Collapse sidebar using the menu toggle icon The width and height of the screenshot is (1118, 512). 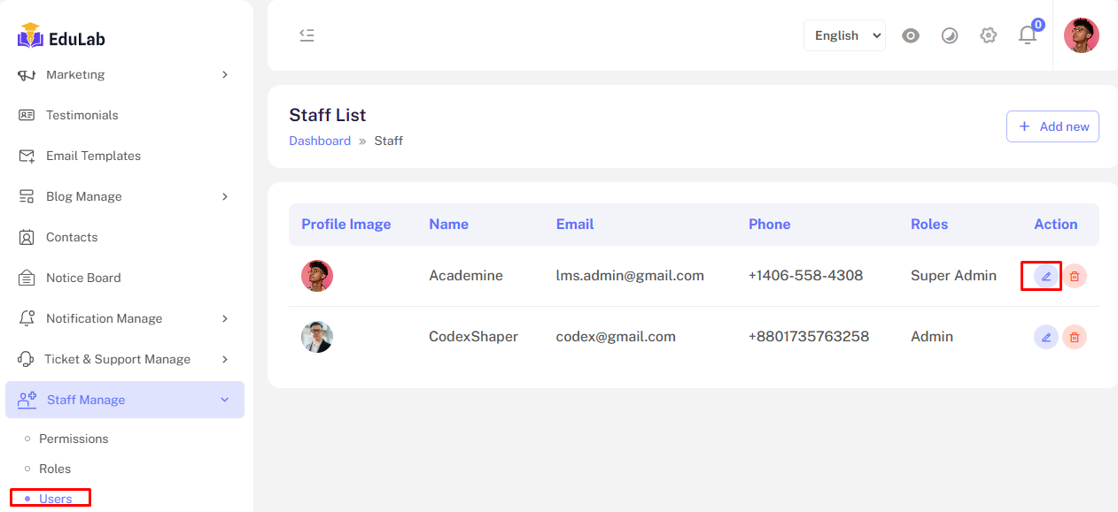307,35
